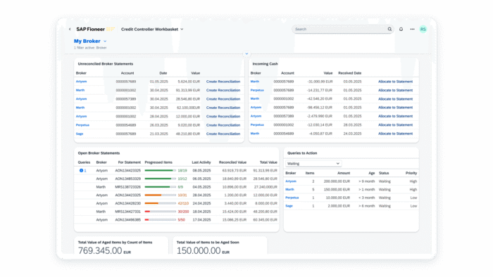
Task: Click the Reconciled Value column header
Action: point(232,162)
